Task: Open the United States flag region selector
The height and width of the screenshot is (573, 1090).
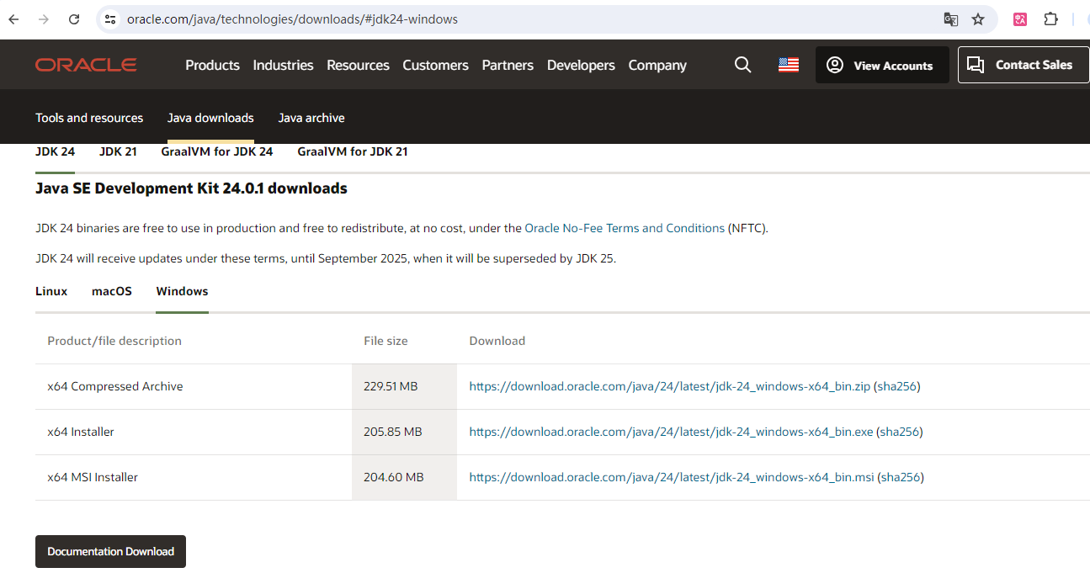Action: pyautogui.click(x=789, y=63)
